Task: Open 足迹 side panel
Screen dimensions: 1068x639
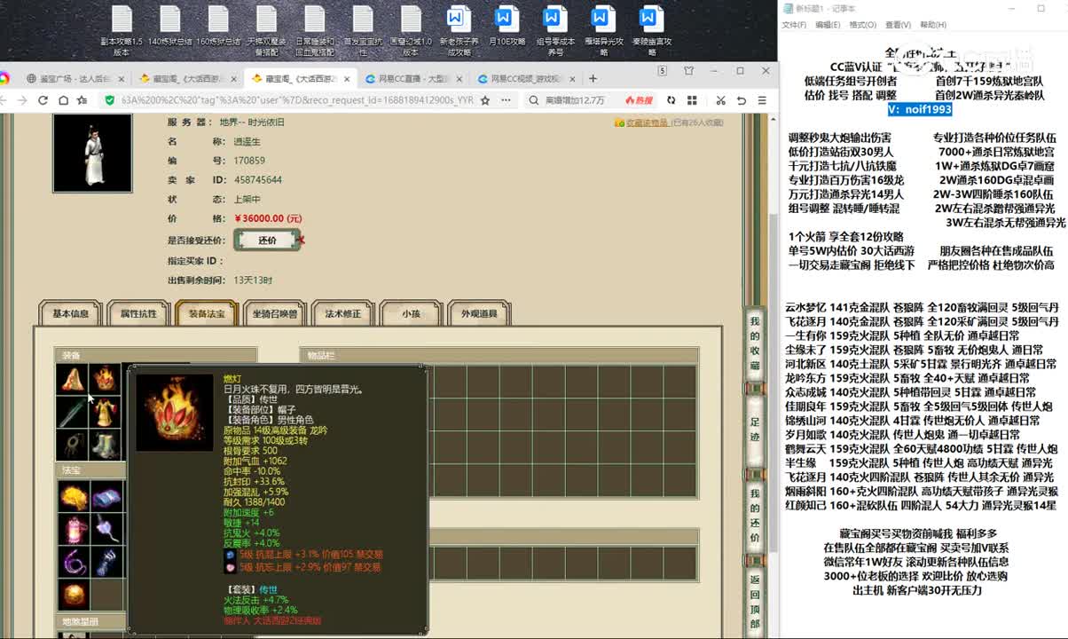Action: click(x=755, y=429)
